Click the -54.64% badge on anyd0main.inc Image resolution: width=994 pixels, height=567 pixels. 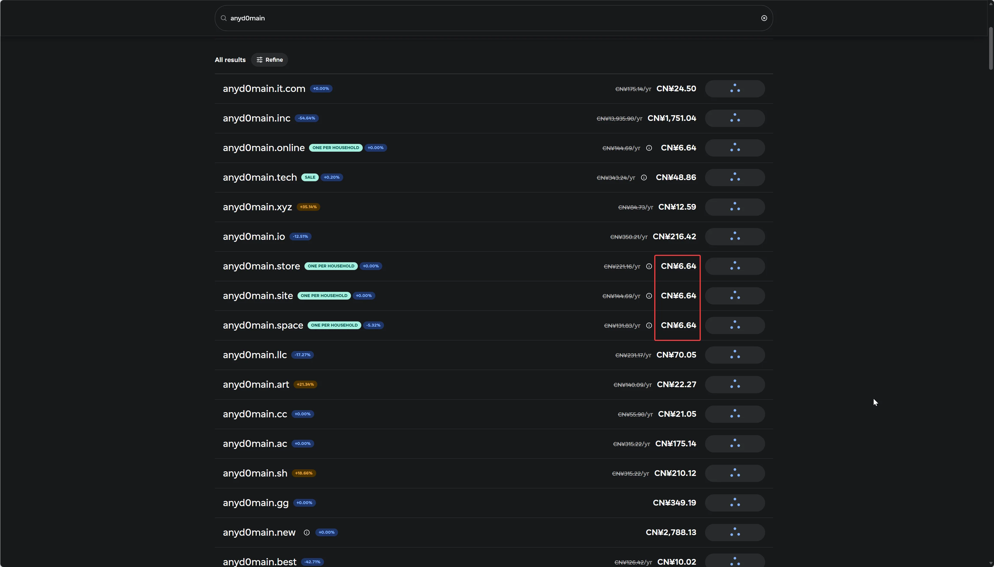pos(307,118)
